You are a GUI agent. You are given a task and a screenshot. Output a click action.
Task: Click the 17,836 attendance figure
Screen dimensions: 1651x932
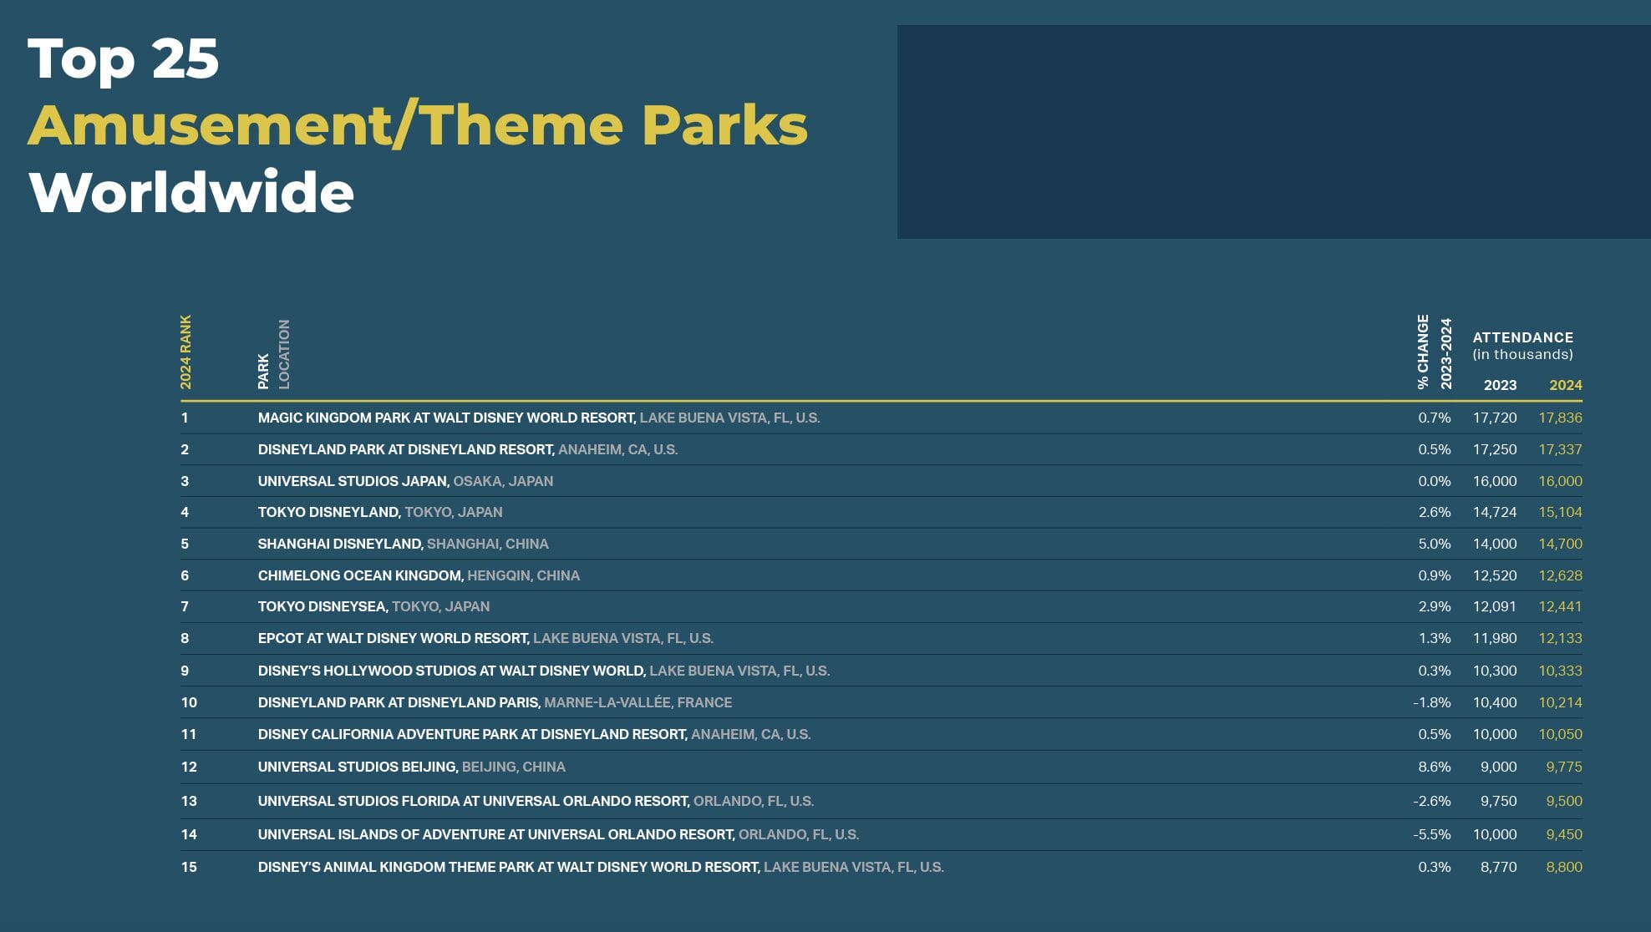coord(1560,418)
